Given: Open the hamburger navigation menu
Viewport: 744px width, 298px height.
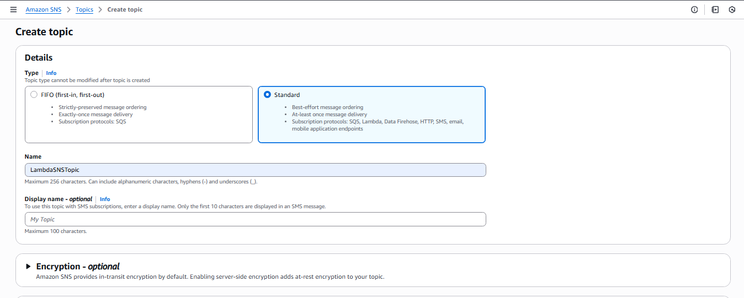Looking at the screenshot, I should point(13,10).
